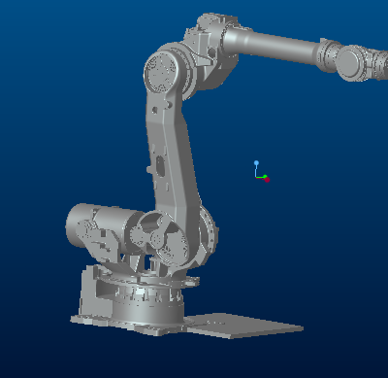Select the forearm collar before the wrist
388x378 pixels.
point(327,55)
